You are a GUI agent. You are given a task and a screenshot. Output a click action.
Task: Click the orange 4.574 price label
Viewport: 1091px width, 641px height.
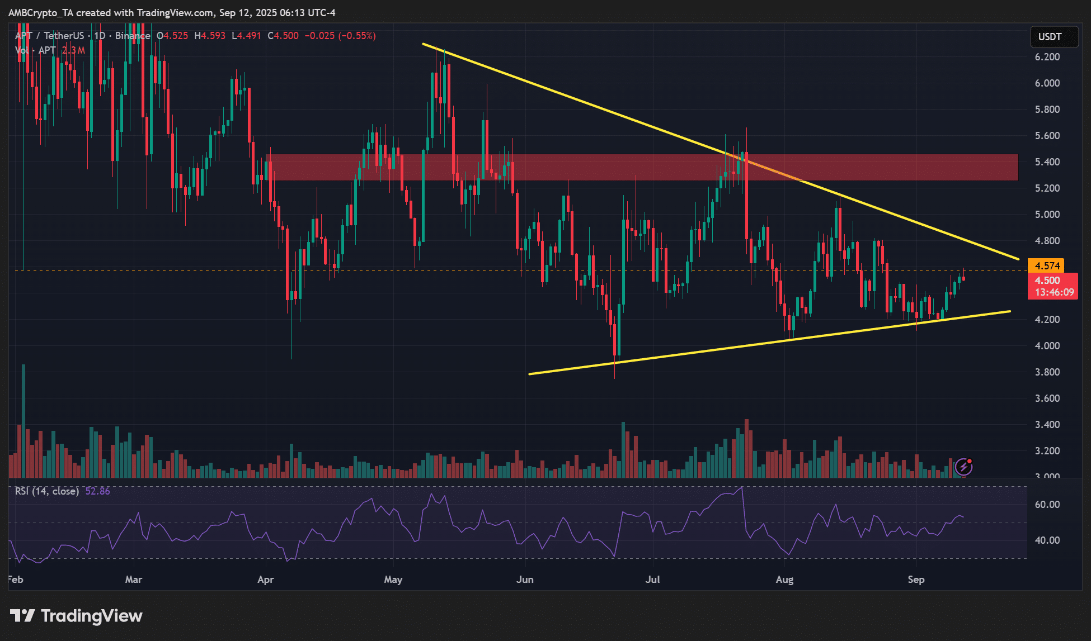coord(1046,266)
